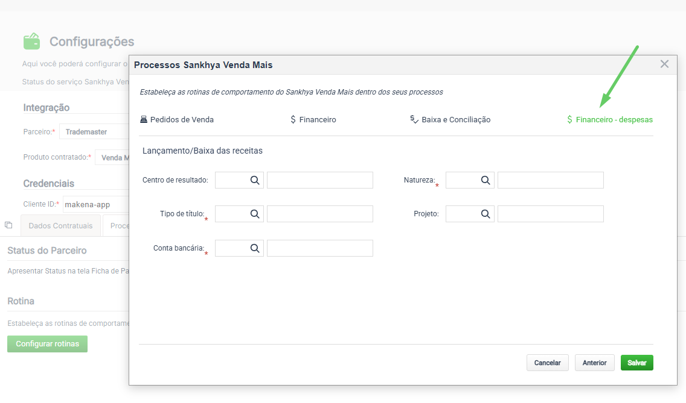Close the Processos Sankhya Venda Mais dialog

664,64
